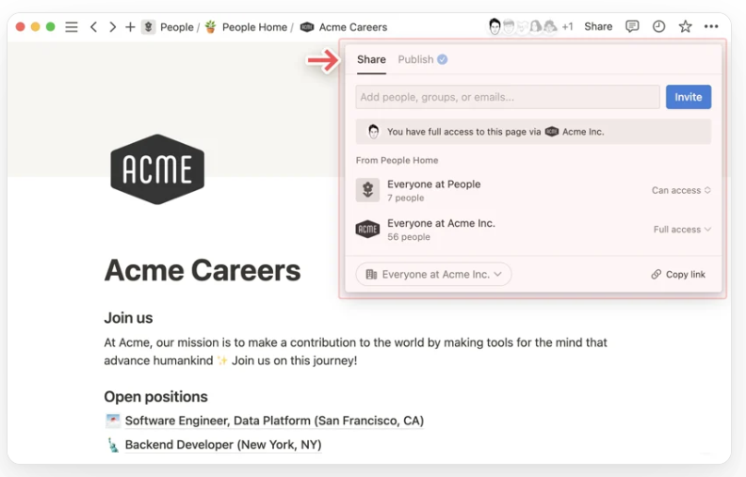Click Copy link
Viewport: 746px width, 477px height.
(x=678, y=274)
